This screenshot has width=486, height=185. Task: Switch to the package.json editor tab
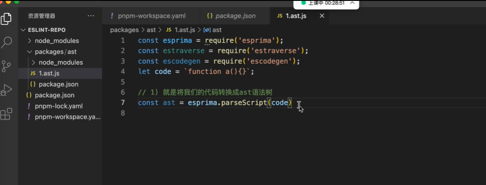click(235, 16)
